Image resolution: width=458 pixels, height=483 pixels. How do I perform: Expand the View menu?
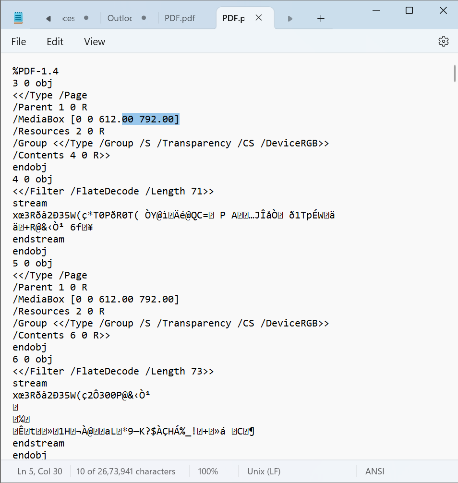pos(94,42)
